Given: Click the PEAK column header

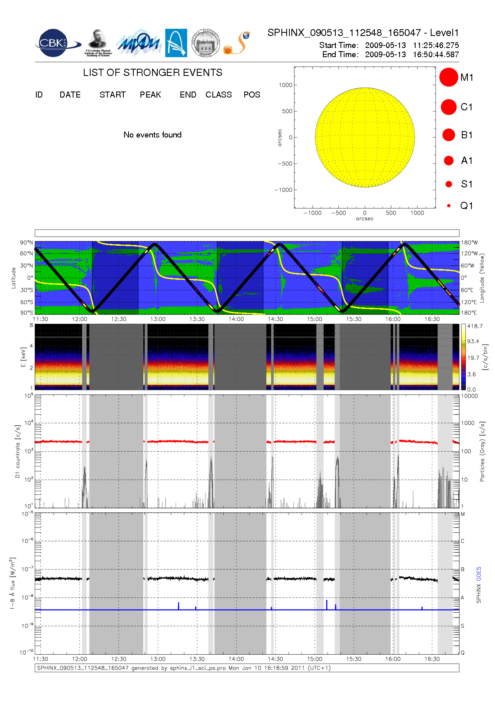Looking at the screenshot, I should 150,95.
